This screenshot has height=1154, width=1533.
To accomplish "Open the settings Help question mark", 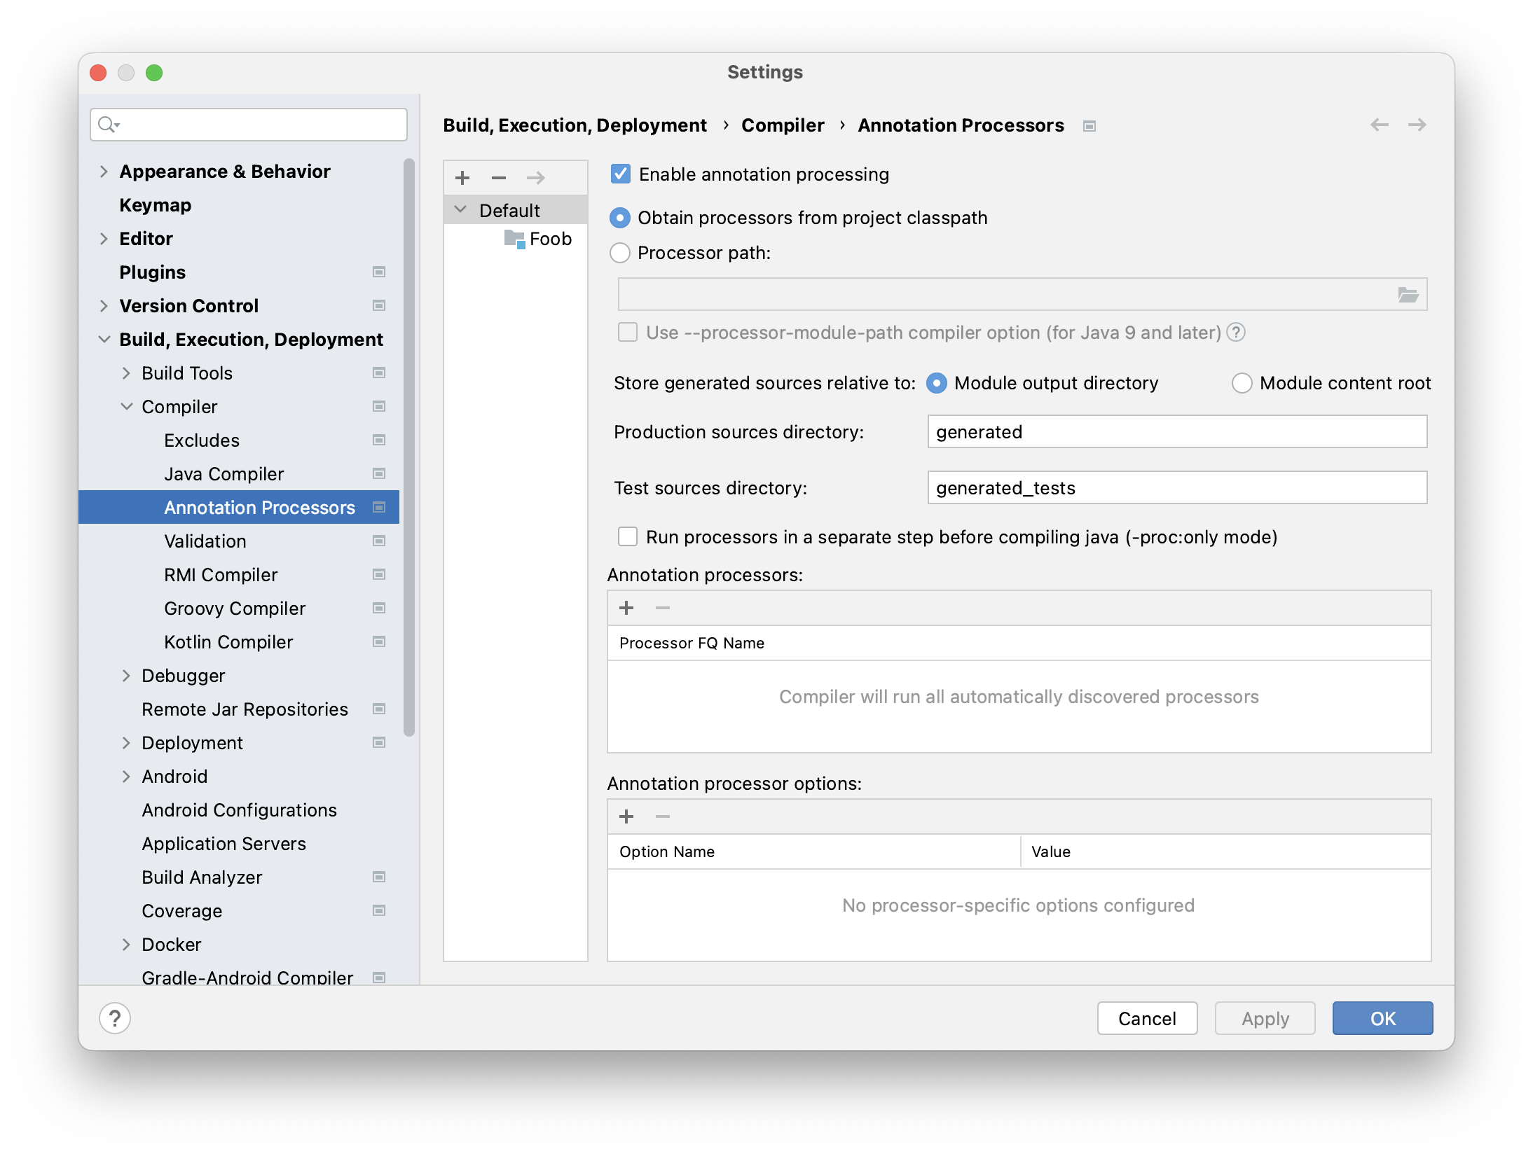I will 115,1018.
